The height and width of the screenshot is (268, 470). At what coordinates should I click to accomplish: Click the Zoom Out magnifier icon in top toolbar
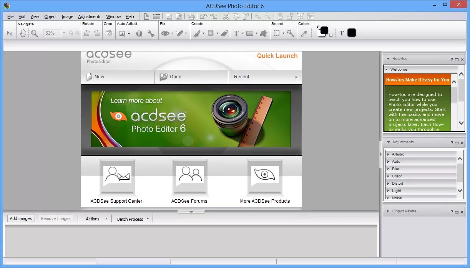[267, 17]
